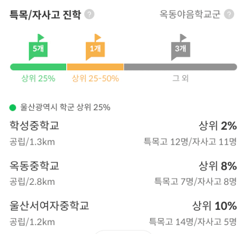Click 옥동중학교 ranking 상위 8%
243x234 pixels.
pos(218,166)
